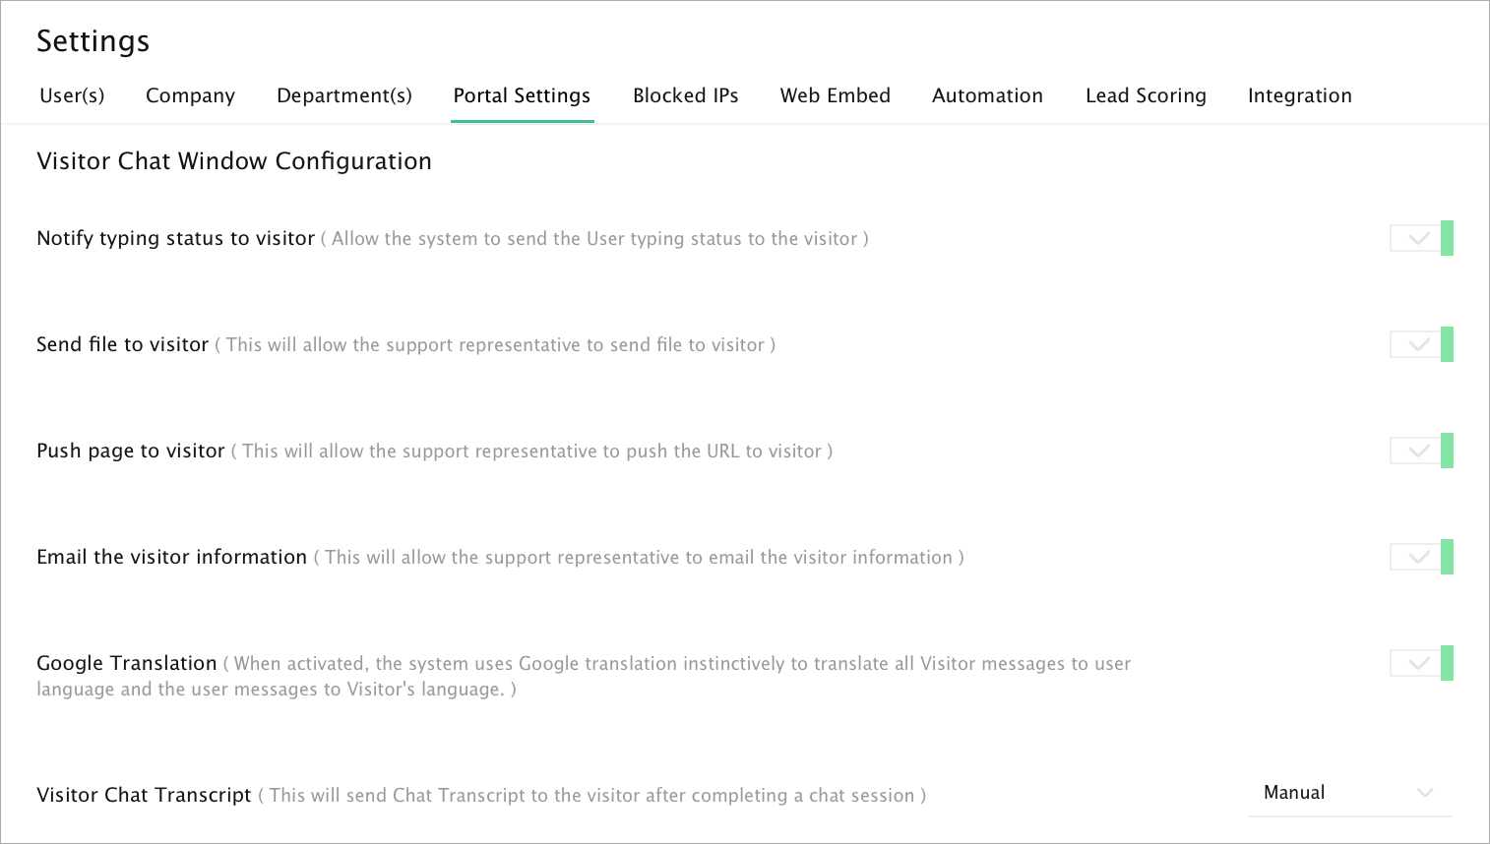Open the User(s) tab
This screenshot has width=1490, height=844.
72,95
